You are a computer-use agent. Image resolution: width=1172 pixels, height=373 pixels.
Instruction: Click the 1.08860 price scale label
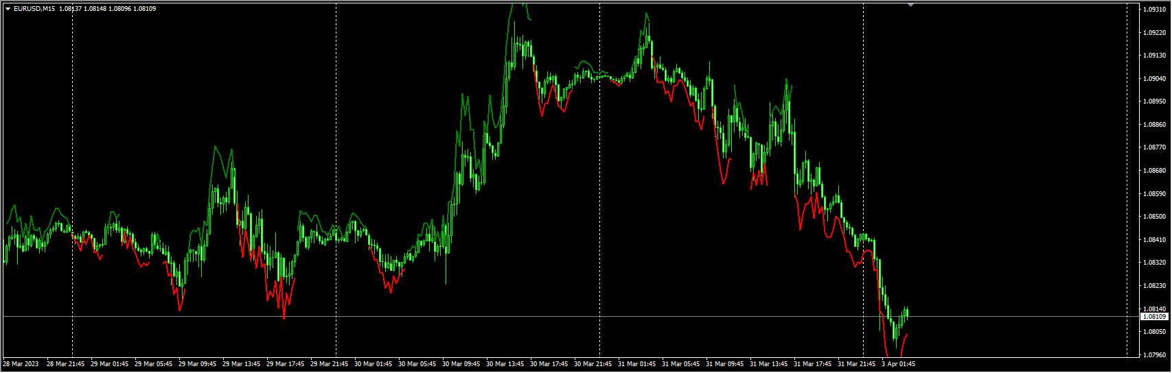coord(1156,125)
